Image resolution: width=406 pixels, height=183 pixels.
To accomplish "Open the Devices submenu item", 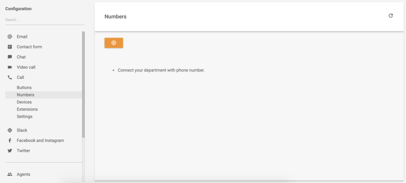I will coord(24,102).
